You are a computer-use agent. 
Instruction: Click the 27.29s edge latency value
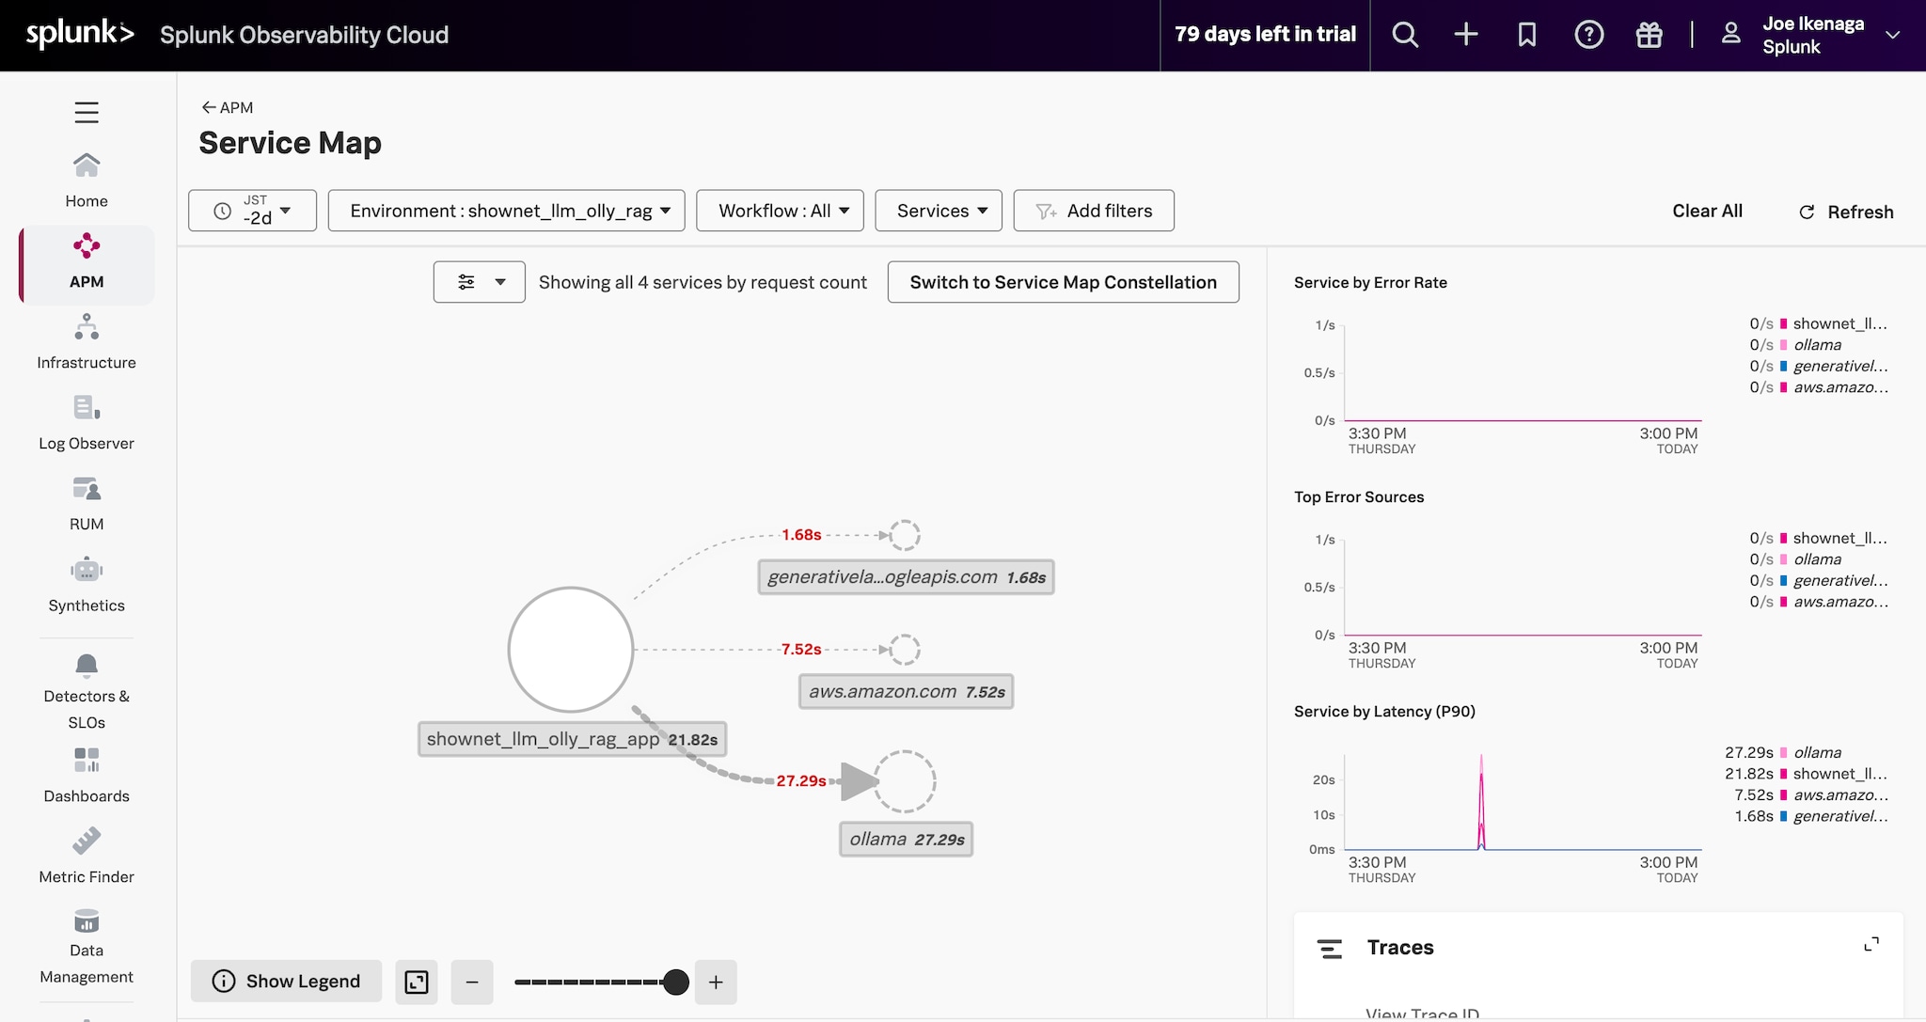point(801,781)
